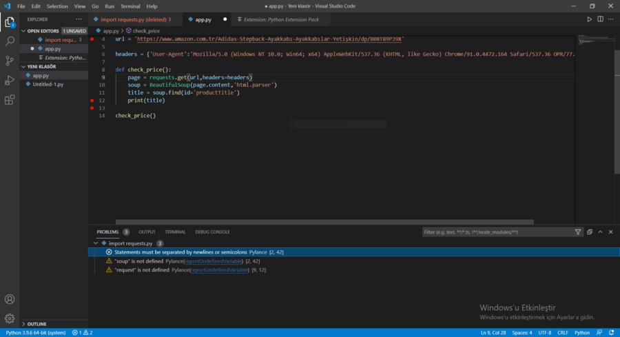Select Python 3.9.6 interpreter in status bar
The image size is (620, 337).
(x=36, y=333)
